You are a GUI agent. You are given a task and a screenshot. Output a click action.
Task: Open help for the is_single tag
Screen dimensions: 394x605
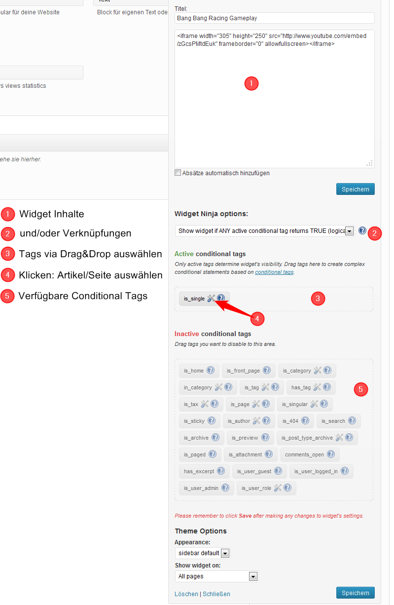pyautogui.click(x=221, y=298)
